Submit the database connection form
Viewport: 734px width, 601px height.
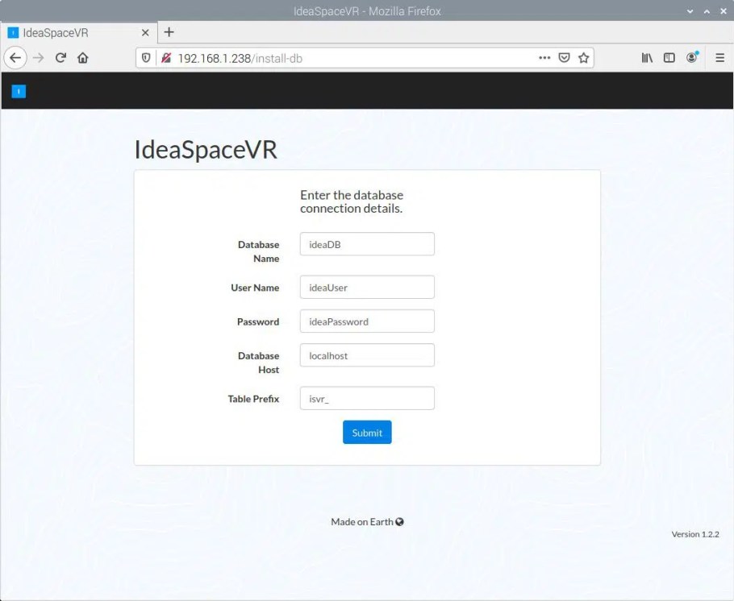click(x=367, y=433)
